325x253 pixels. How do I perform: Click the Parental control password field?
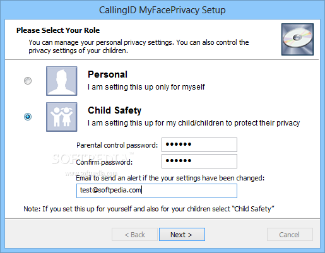[199, 144]
